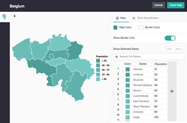Select the West Flanders state cell

click(x=143, y=107)
